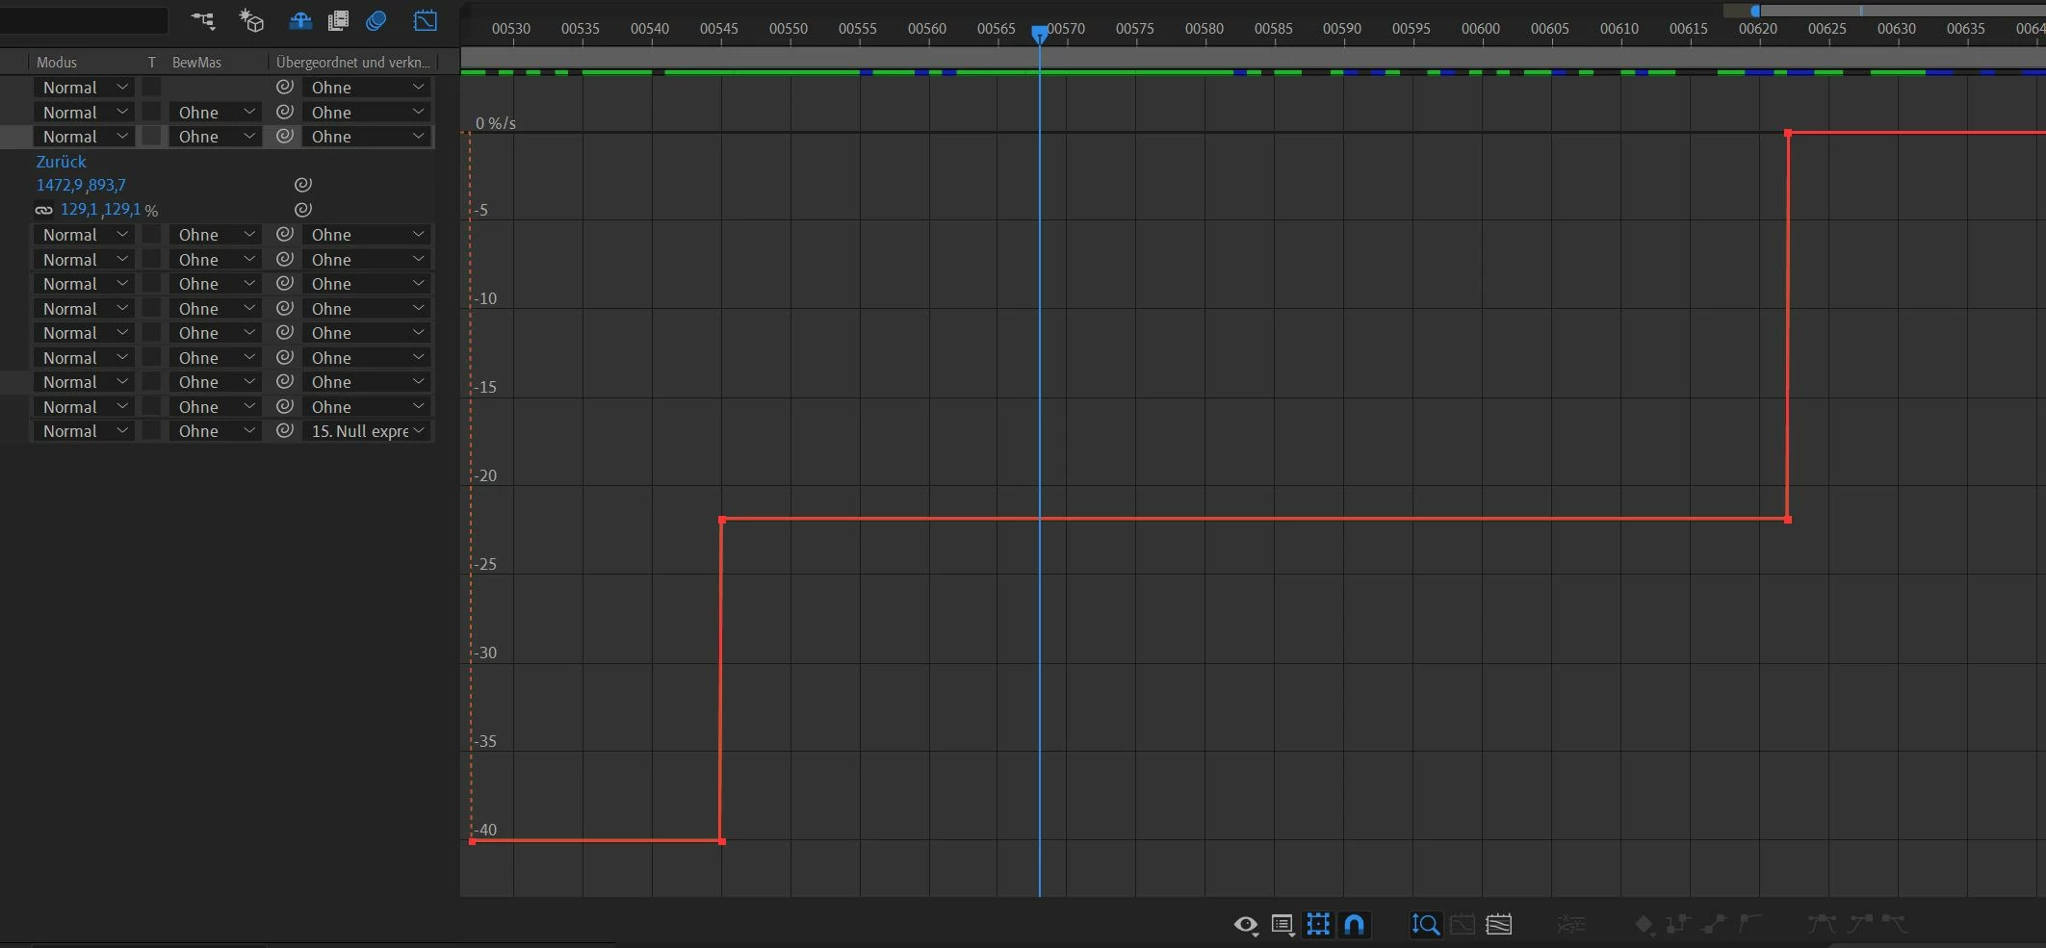
Task: Click the Easy Ease Out icon
Action: [1894, 925]
